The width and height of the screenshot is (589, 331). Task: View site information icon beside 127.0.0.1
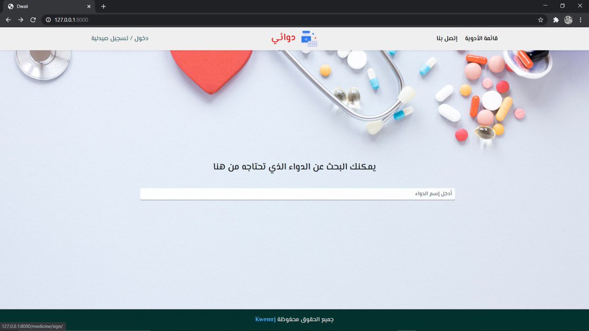(48, 20)
